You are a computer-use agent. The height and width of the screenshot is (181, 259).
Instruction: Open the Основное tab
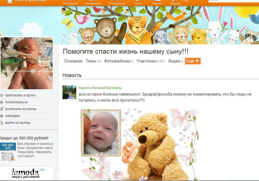point(73,61)
